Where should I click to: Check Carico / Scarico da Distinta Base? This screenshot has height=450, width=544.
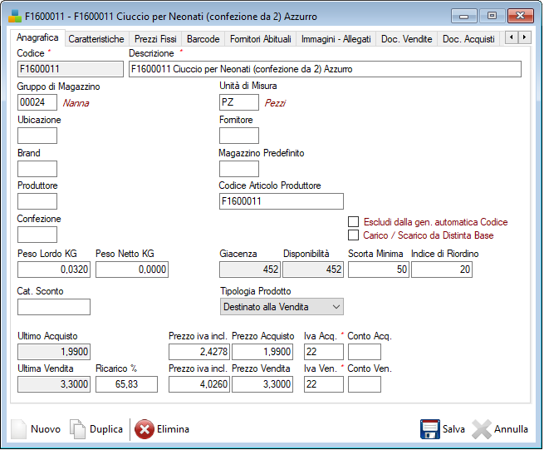[x=354, y=235]
